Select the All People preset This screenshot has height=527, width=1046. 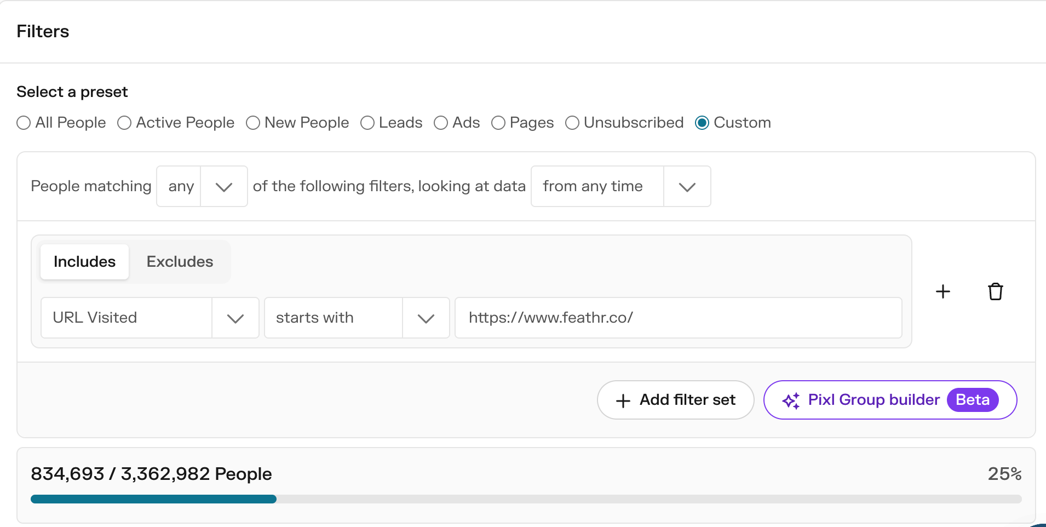[x=24, y=123]
